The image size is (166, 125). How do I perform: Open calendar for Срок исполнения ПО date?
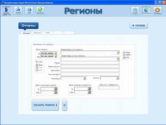pos(56,92)
